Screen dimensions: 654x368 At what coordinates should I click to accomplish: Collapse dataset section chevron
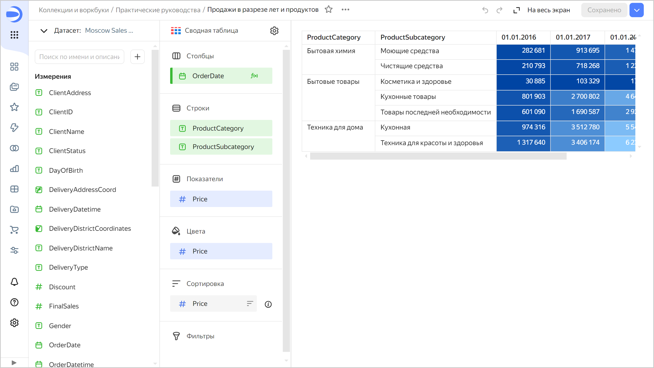[x=44, y=31]
